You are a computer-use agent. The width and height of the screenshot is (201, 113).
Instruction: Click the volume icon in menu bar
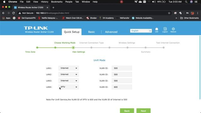click(154, 2)
